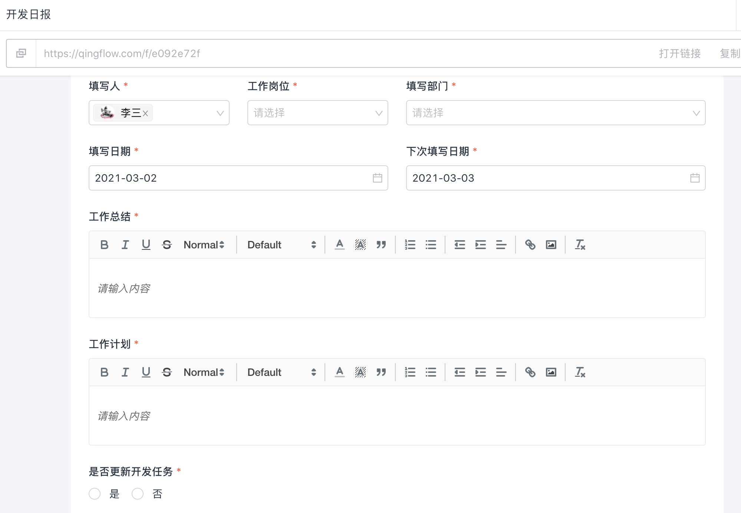Screen dimensions: 741x513
Task: Click the 开发日报 page title
Action: tap(29, 14)
